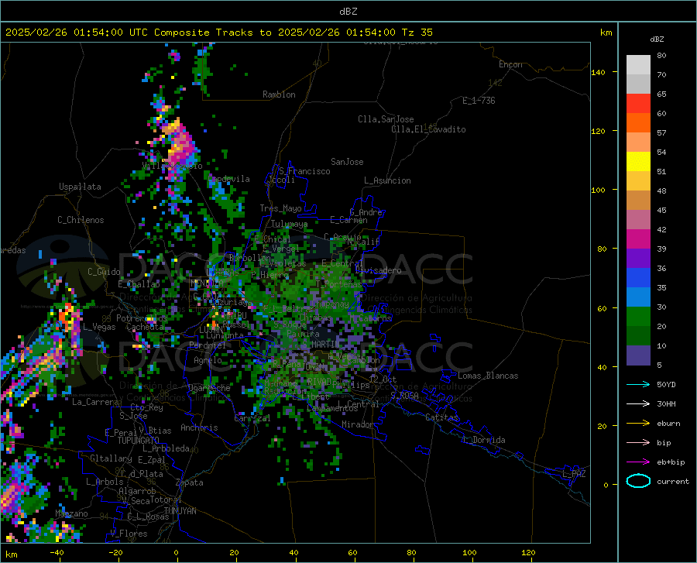Click the '30HM' legend label
697x563 pixels.
[666, 404]
